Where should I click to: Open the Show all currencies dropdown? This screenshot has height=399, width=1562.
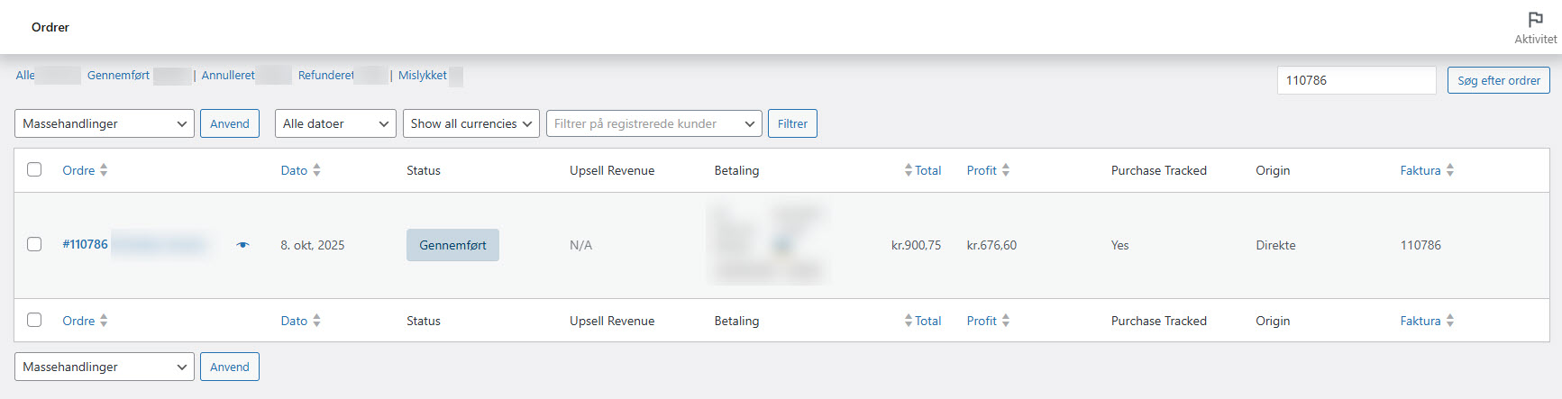point(470,123)
